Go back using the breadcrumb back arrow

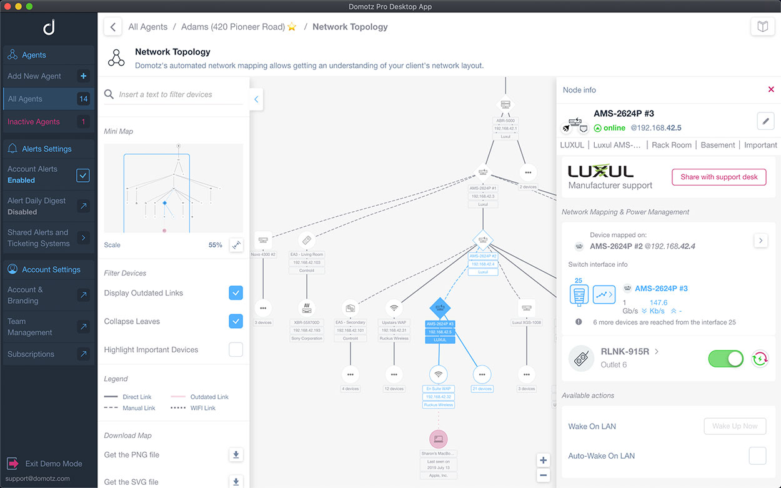pyautogui.click(x=112, y=27)
